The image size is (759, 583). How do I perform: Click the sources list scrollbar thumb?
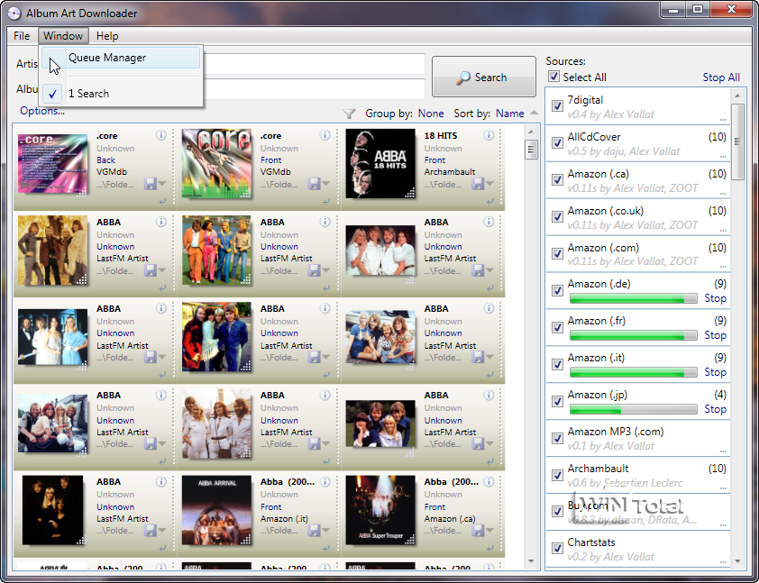pyautogui.click(x=736, y=141)
